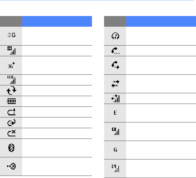Click the two opposite data arrows icon
Viewport: 196px width, 178px height.
pyautogui.click(x=115, y=84)
